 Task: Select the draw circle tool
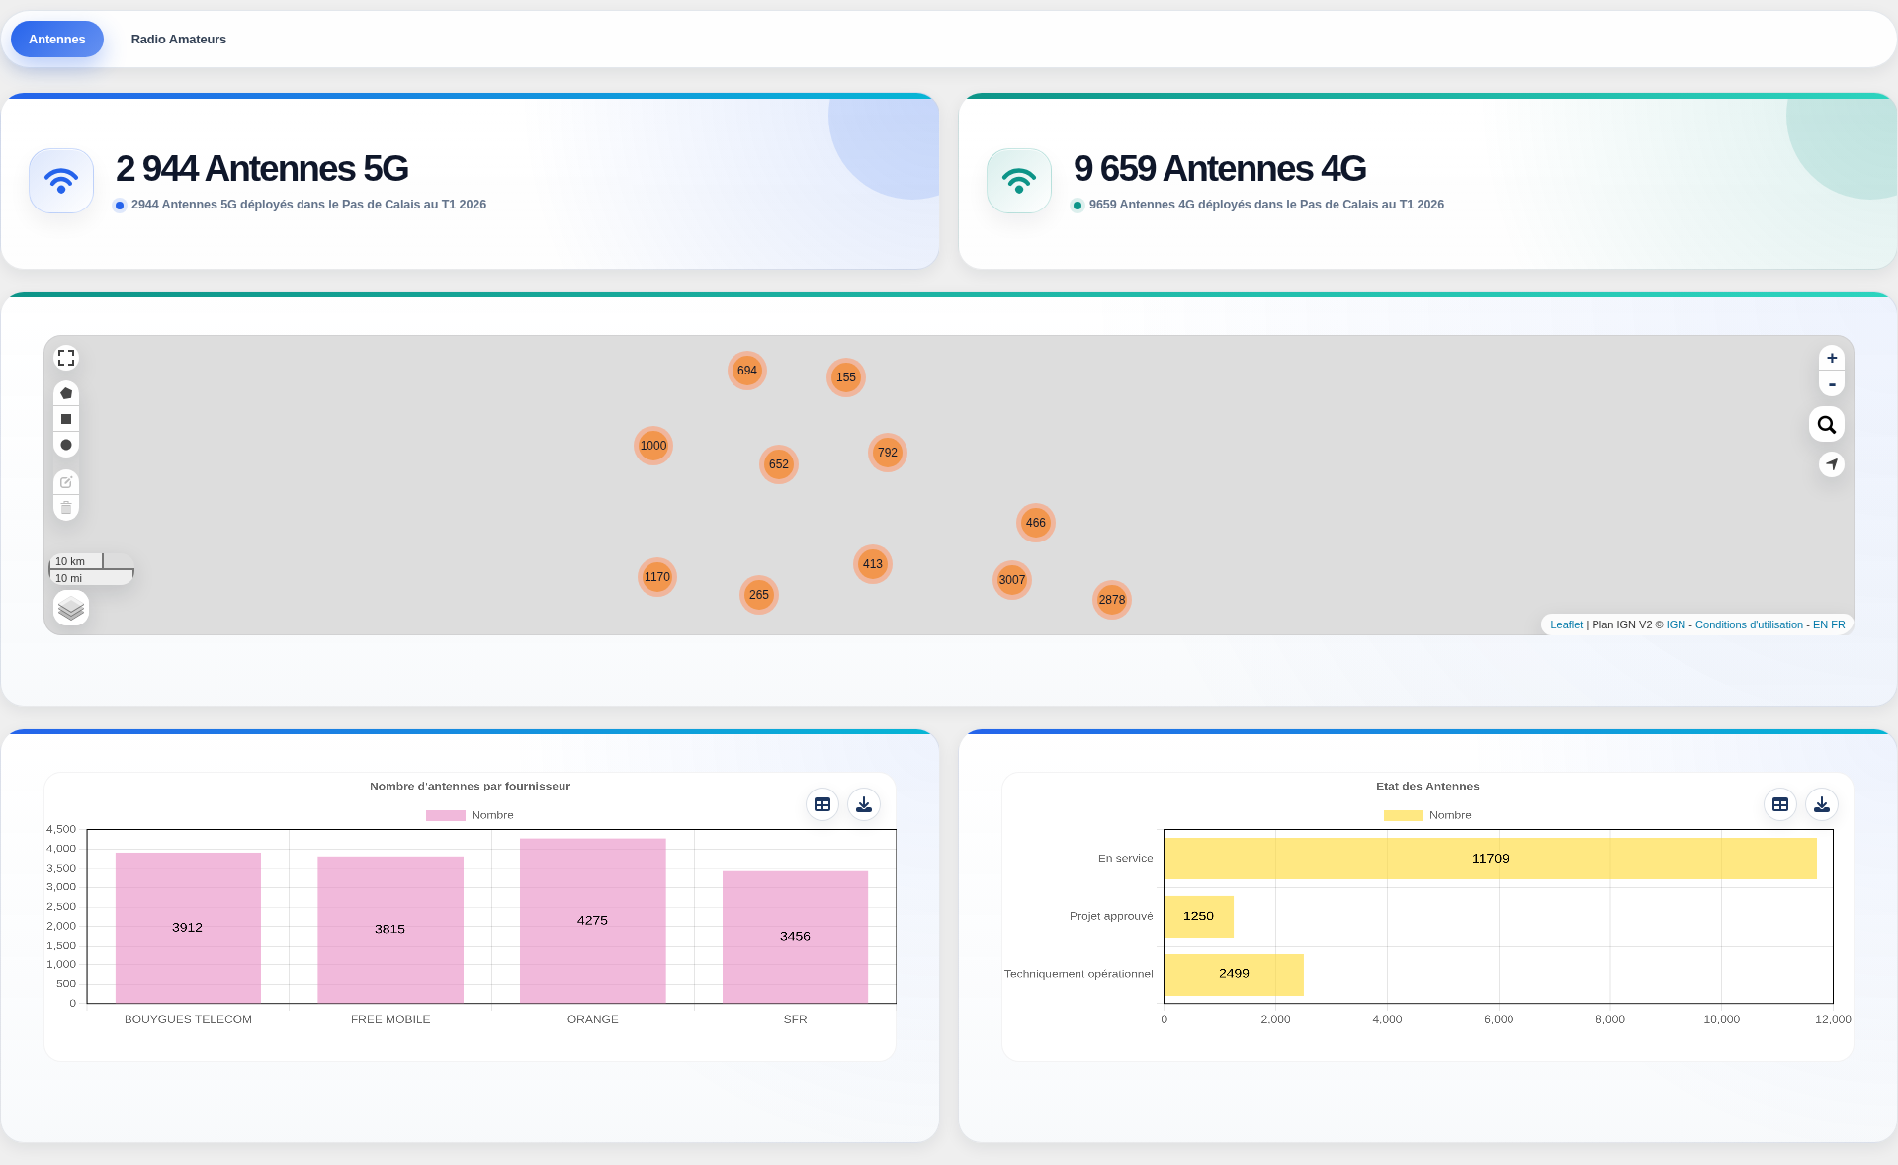(x=66, y=445)
